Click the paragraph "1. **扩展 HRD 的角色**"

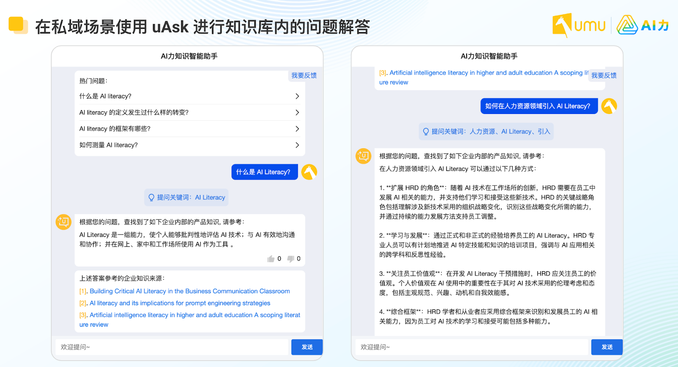pyautogui.click(x=487, y=202)
